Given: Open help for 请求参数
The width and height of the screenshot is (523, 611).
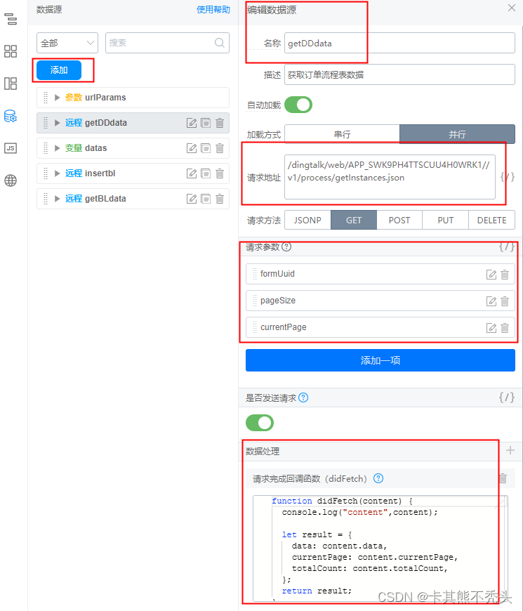Looking at the screenshot, I should point(286,247).
